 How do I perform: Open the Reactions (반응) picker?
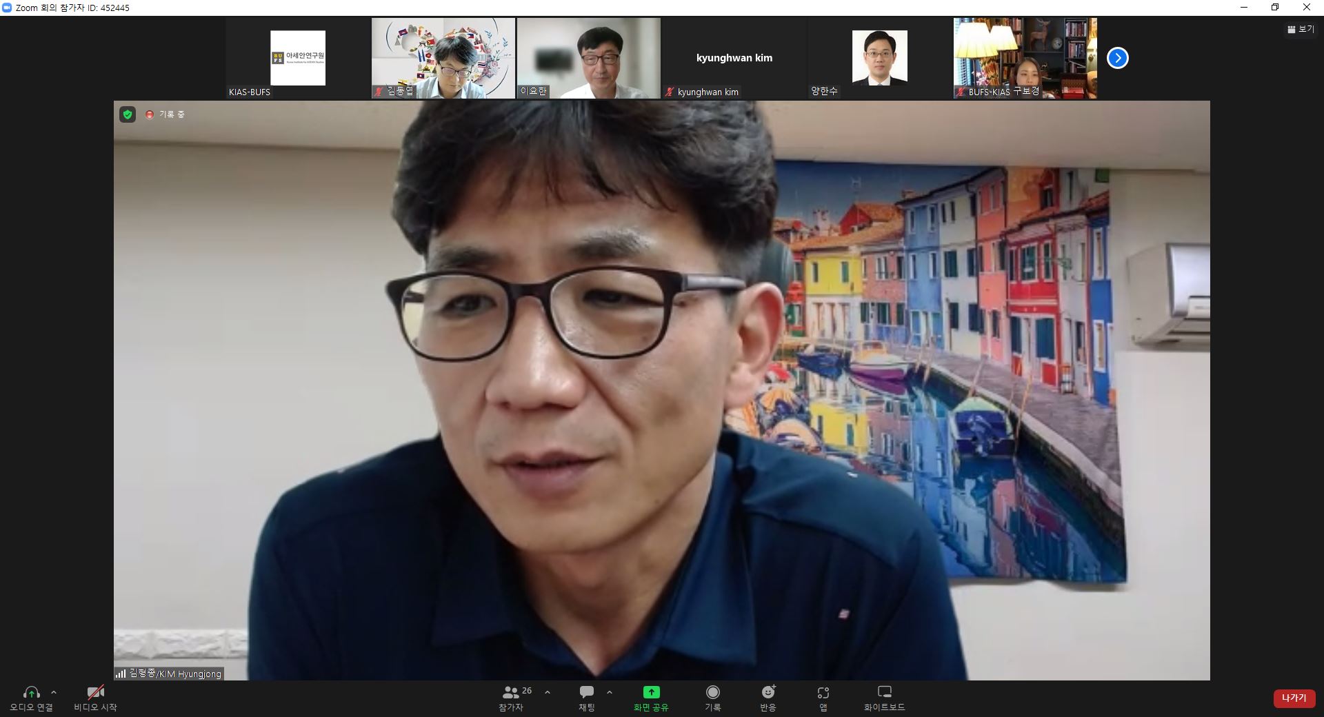pyautogui.click(x=768, y=698)
